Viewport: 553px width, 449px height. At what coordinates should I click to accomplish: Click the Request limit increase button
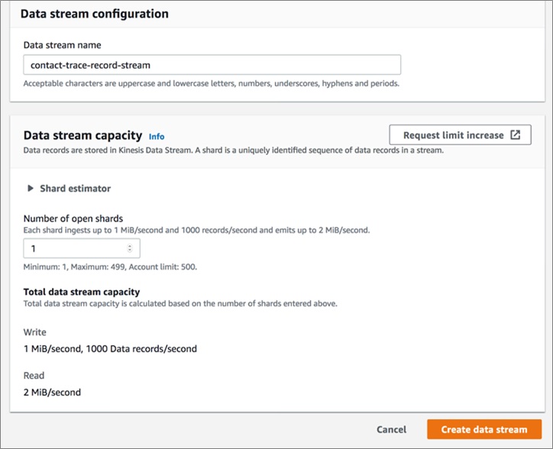tap(460, 134)
